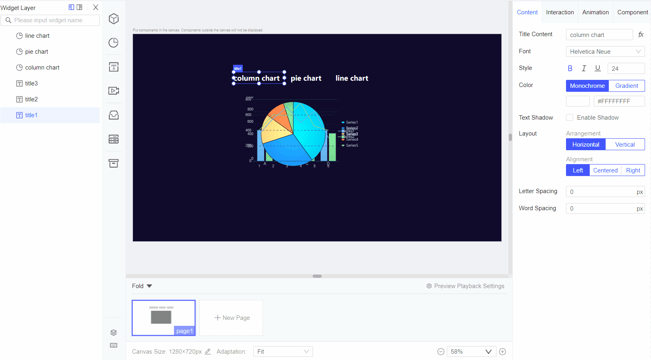The image size is (651, 360).
Task: Switch to the Content tab
Action: click(527, 12)
